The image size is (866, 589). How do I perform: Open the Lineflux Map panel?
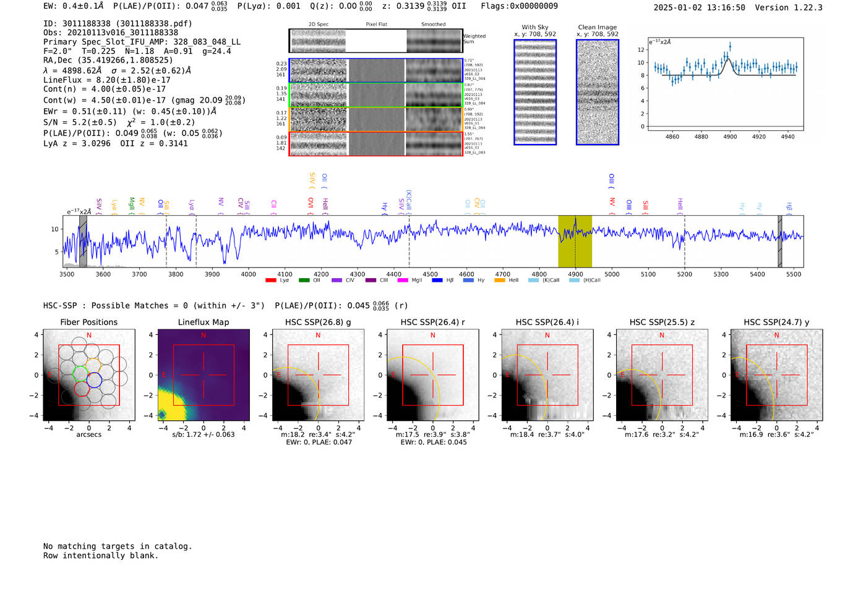coord(204,375)
